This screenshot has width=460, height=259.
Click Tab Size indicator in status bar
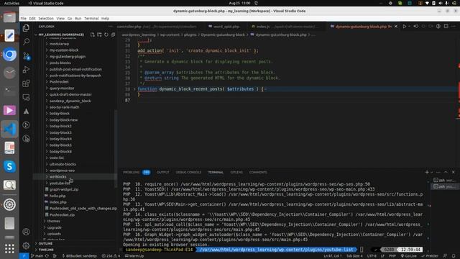point(354,256)
